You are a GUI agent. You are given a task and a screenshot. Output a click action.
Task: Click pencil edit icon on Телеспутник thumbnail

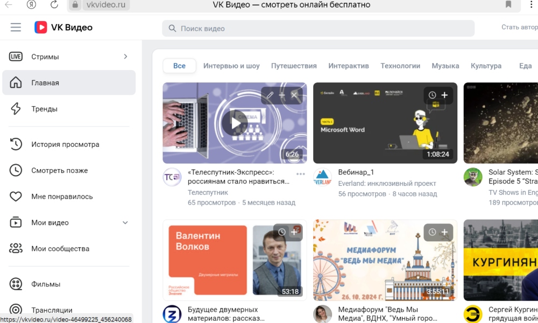tap(270, 95)
